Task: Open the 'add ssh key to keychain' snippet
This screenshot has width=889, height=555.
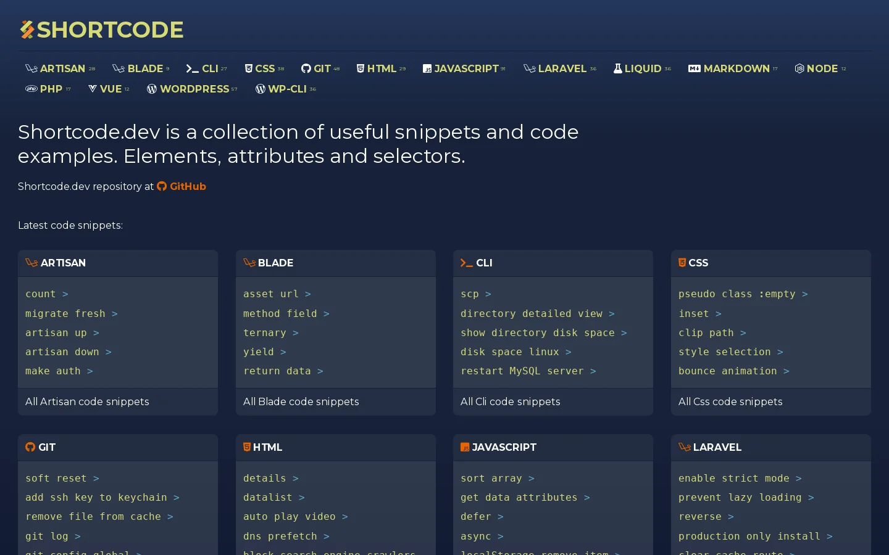Action: (x=102, y=497)
